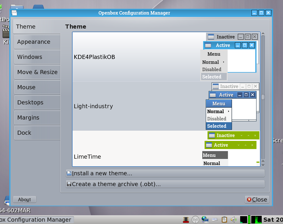Click the theme list scrollbar handle

coord(263,97)
